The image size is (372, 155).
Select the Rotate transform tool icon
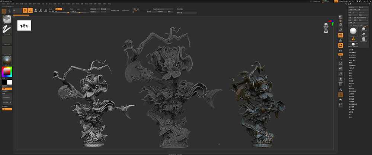(x=46, y=10)
